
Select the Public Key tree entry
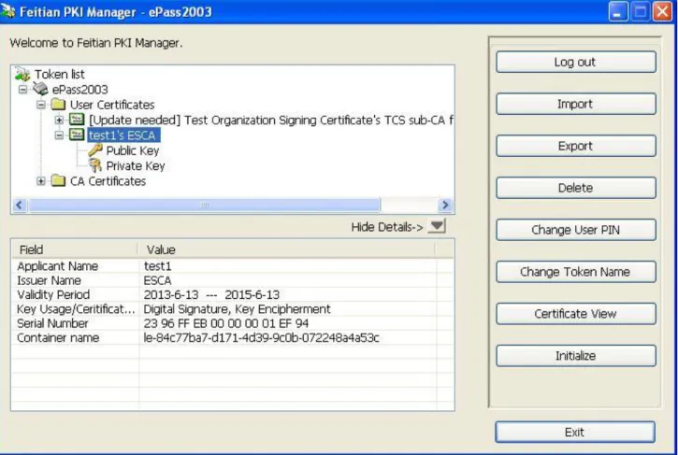[x=133, y=150]
